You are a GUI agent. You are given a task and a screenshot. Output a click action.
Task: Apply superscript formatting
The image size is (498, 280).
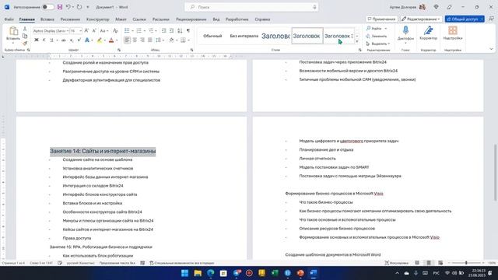pos(79,40)
